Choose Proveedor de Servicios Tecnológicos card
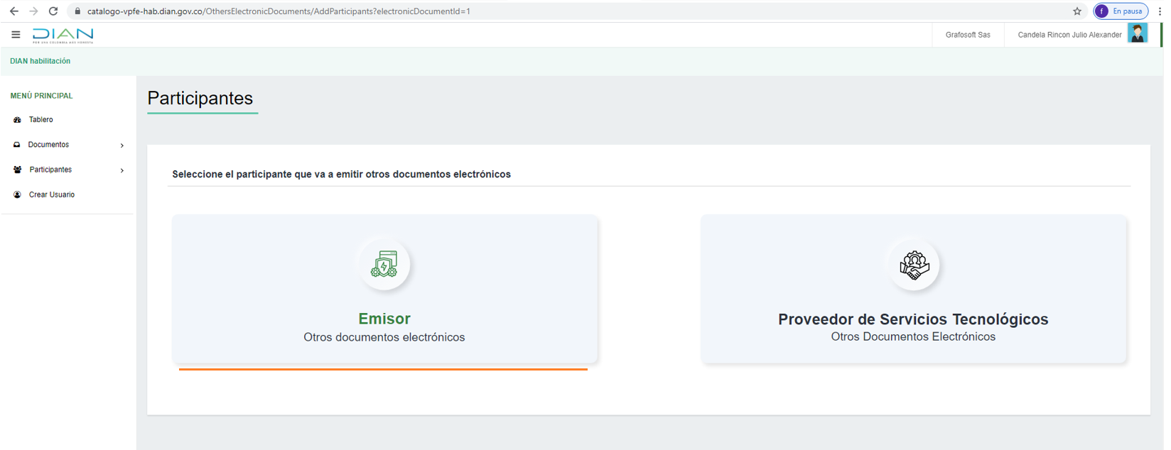This screenshot has width=1171, height=450. pyautogui.click(x=913, y=319)
